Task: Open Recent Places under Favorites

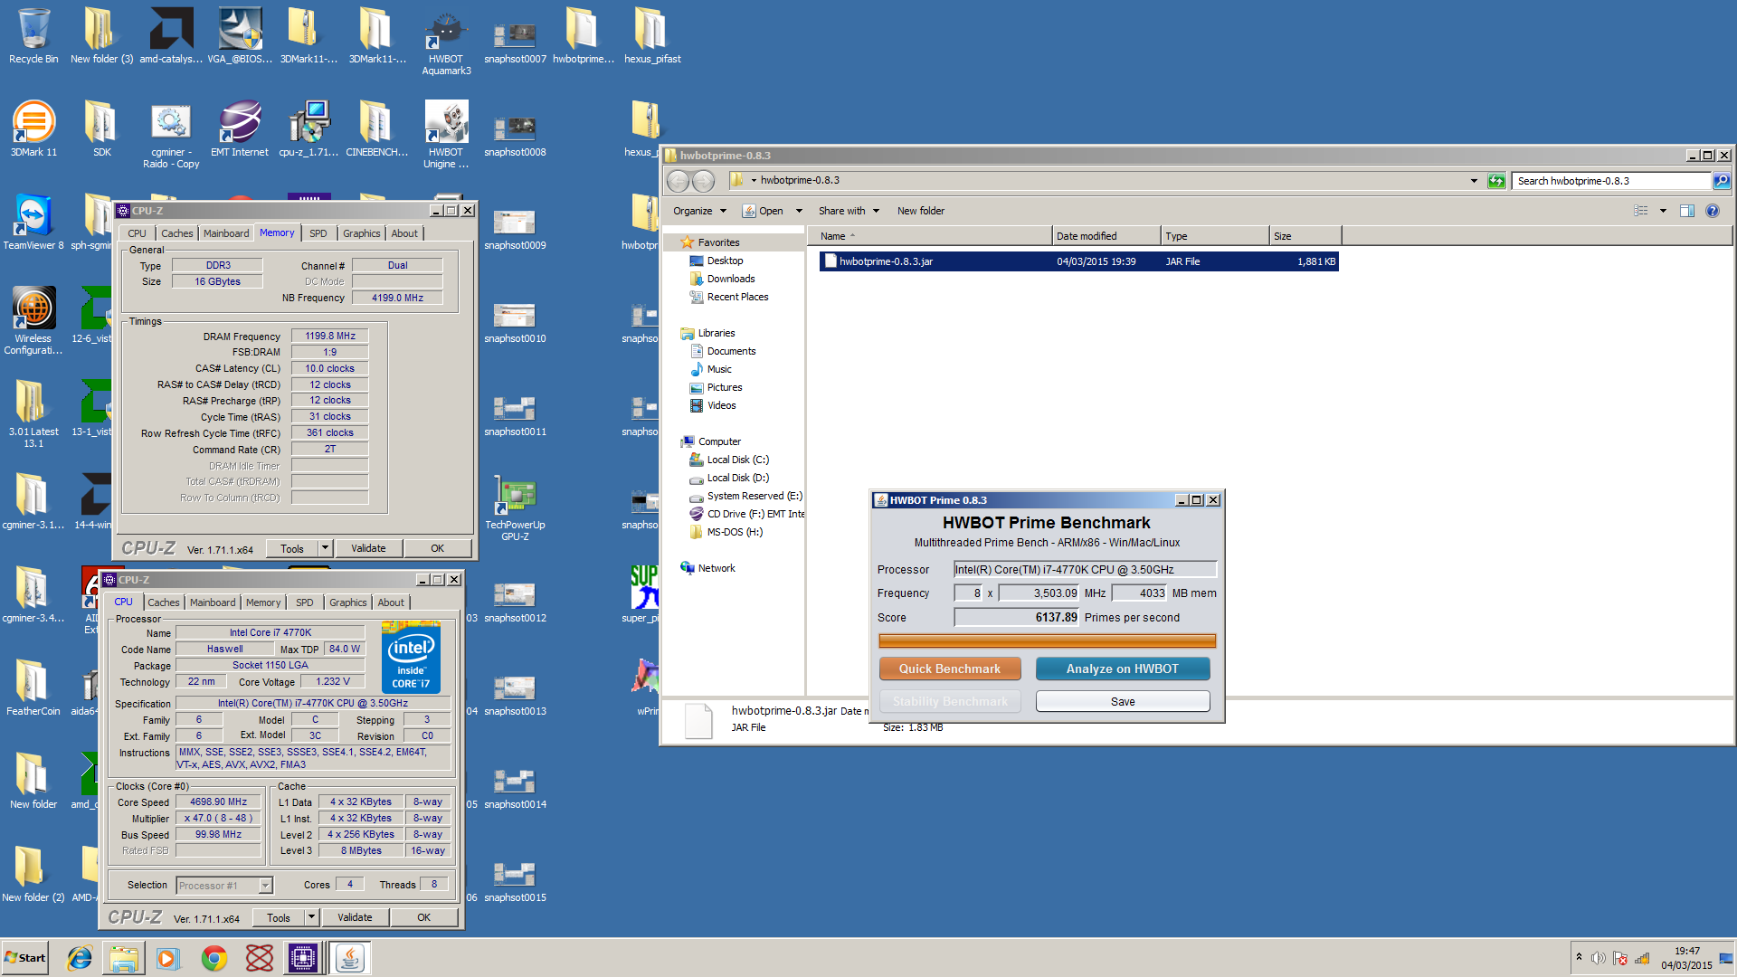Action: point(737,297)
